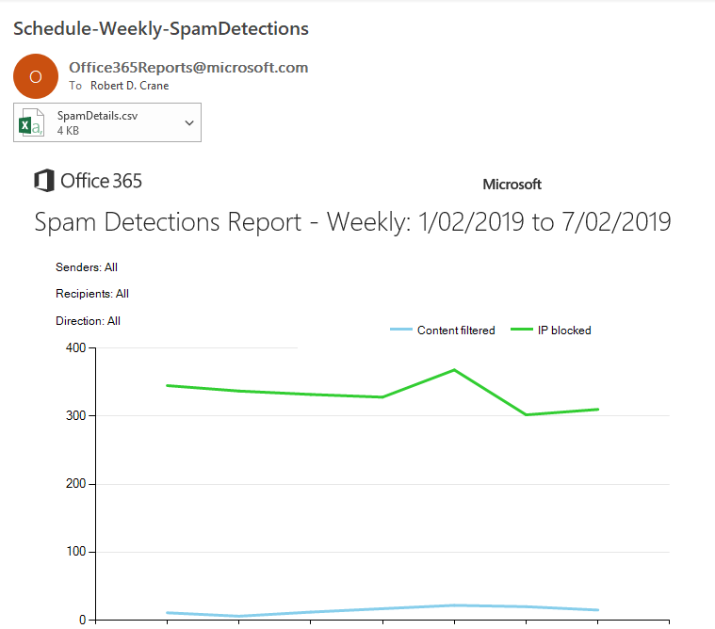The height and width of the screenshot is (629, 715).
Task: Click the Spam Detections Report heading
Action: coord(352,222)
